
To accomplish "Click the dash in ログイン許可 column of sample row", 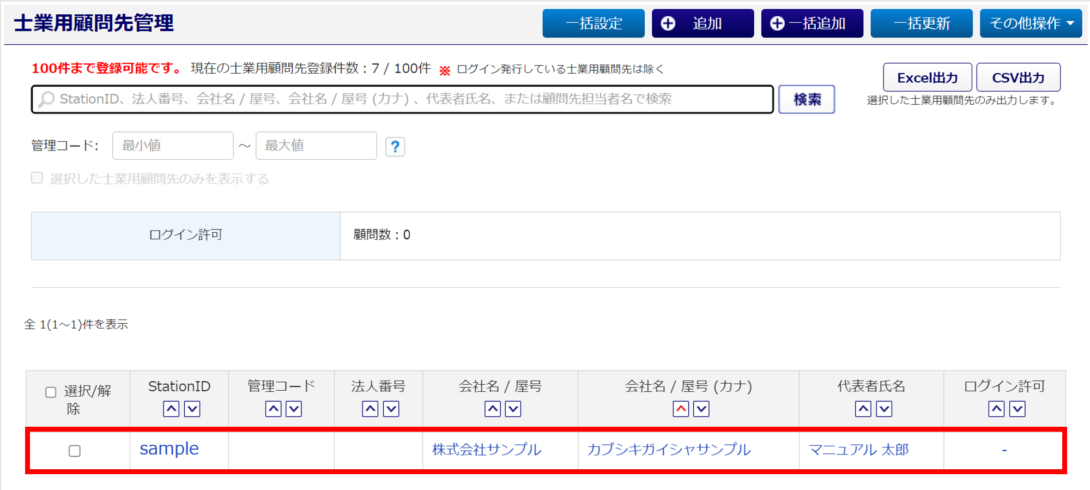I will pos(1004,450).
